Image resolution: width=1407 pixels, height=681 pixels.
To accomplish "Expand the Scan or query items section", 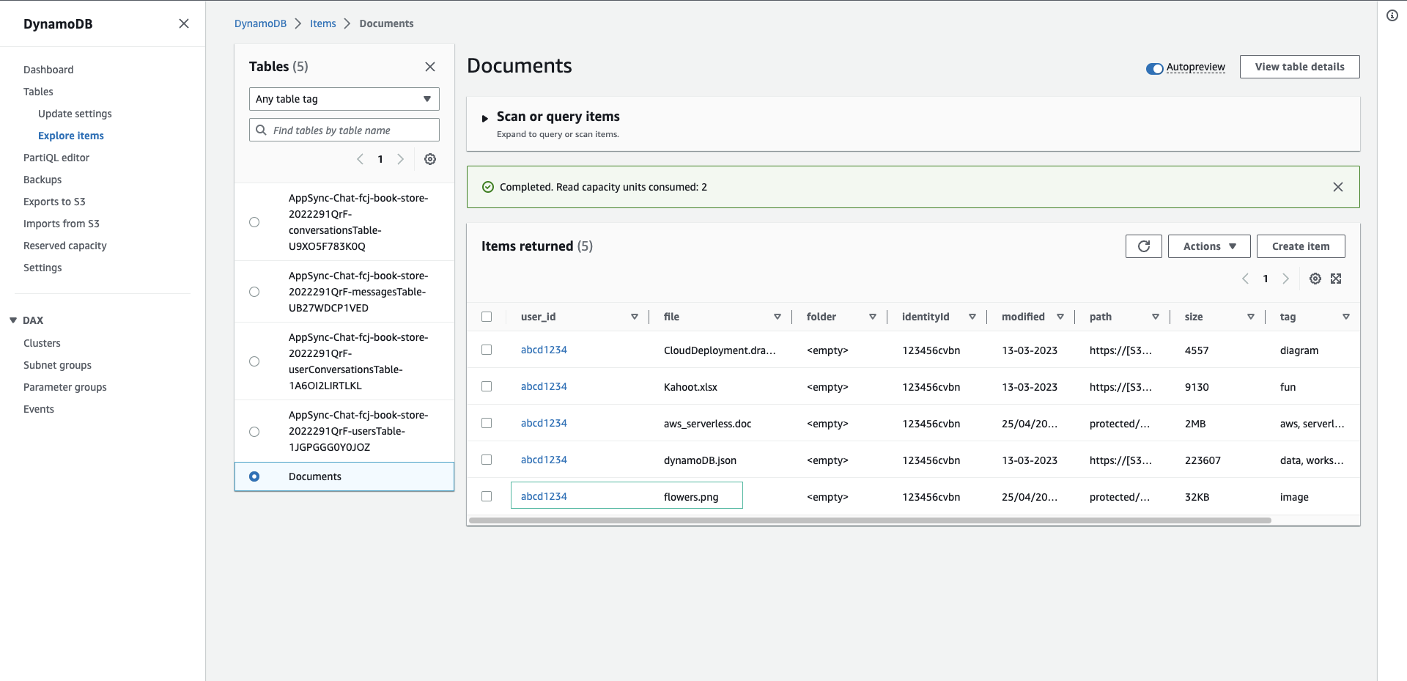I will click(484, 118).
